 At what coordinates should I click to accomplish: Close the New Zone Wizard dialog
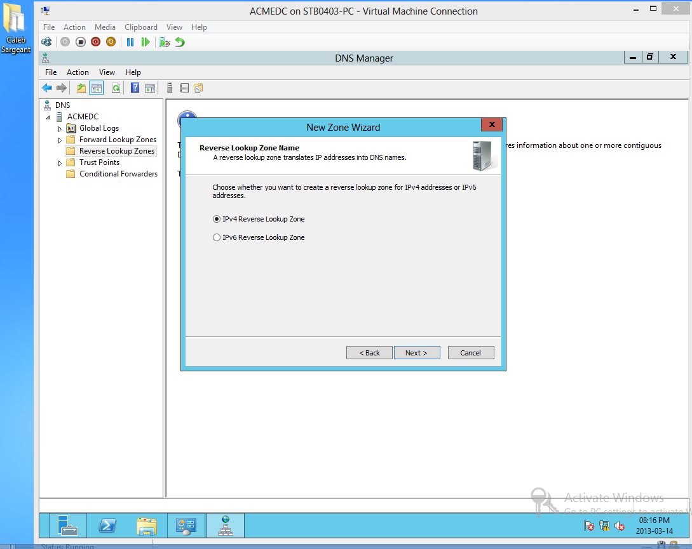point(492,125)
